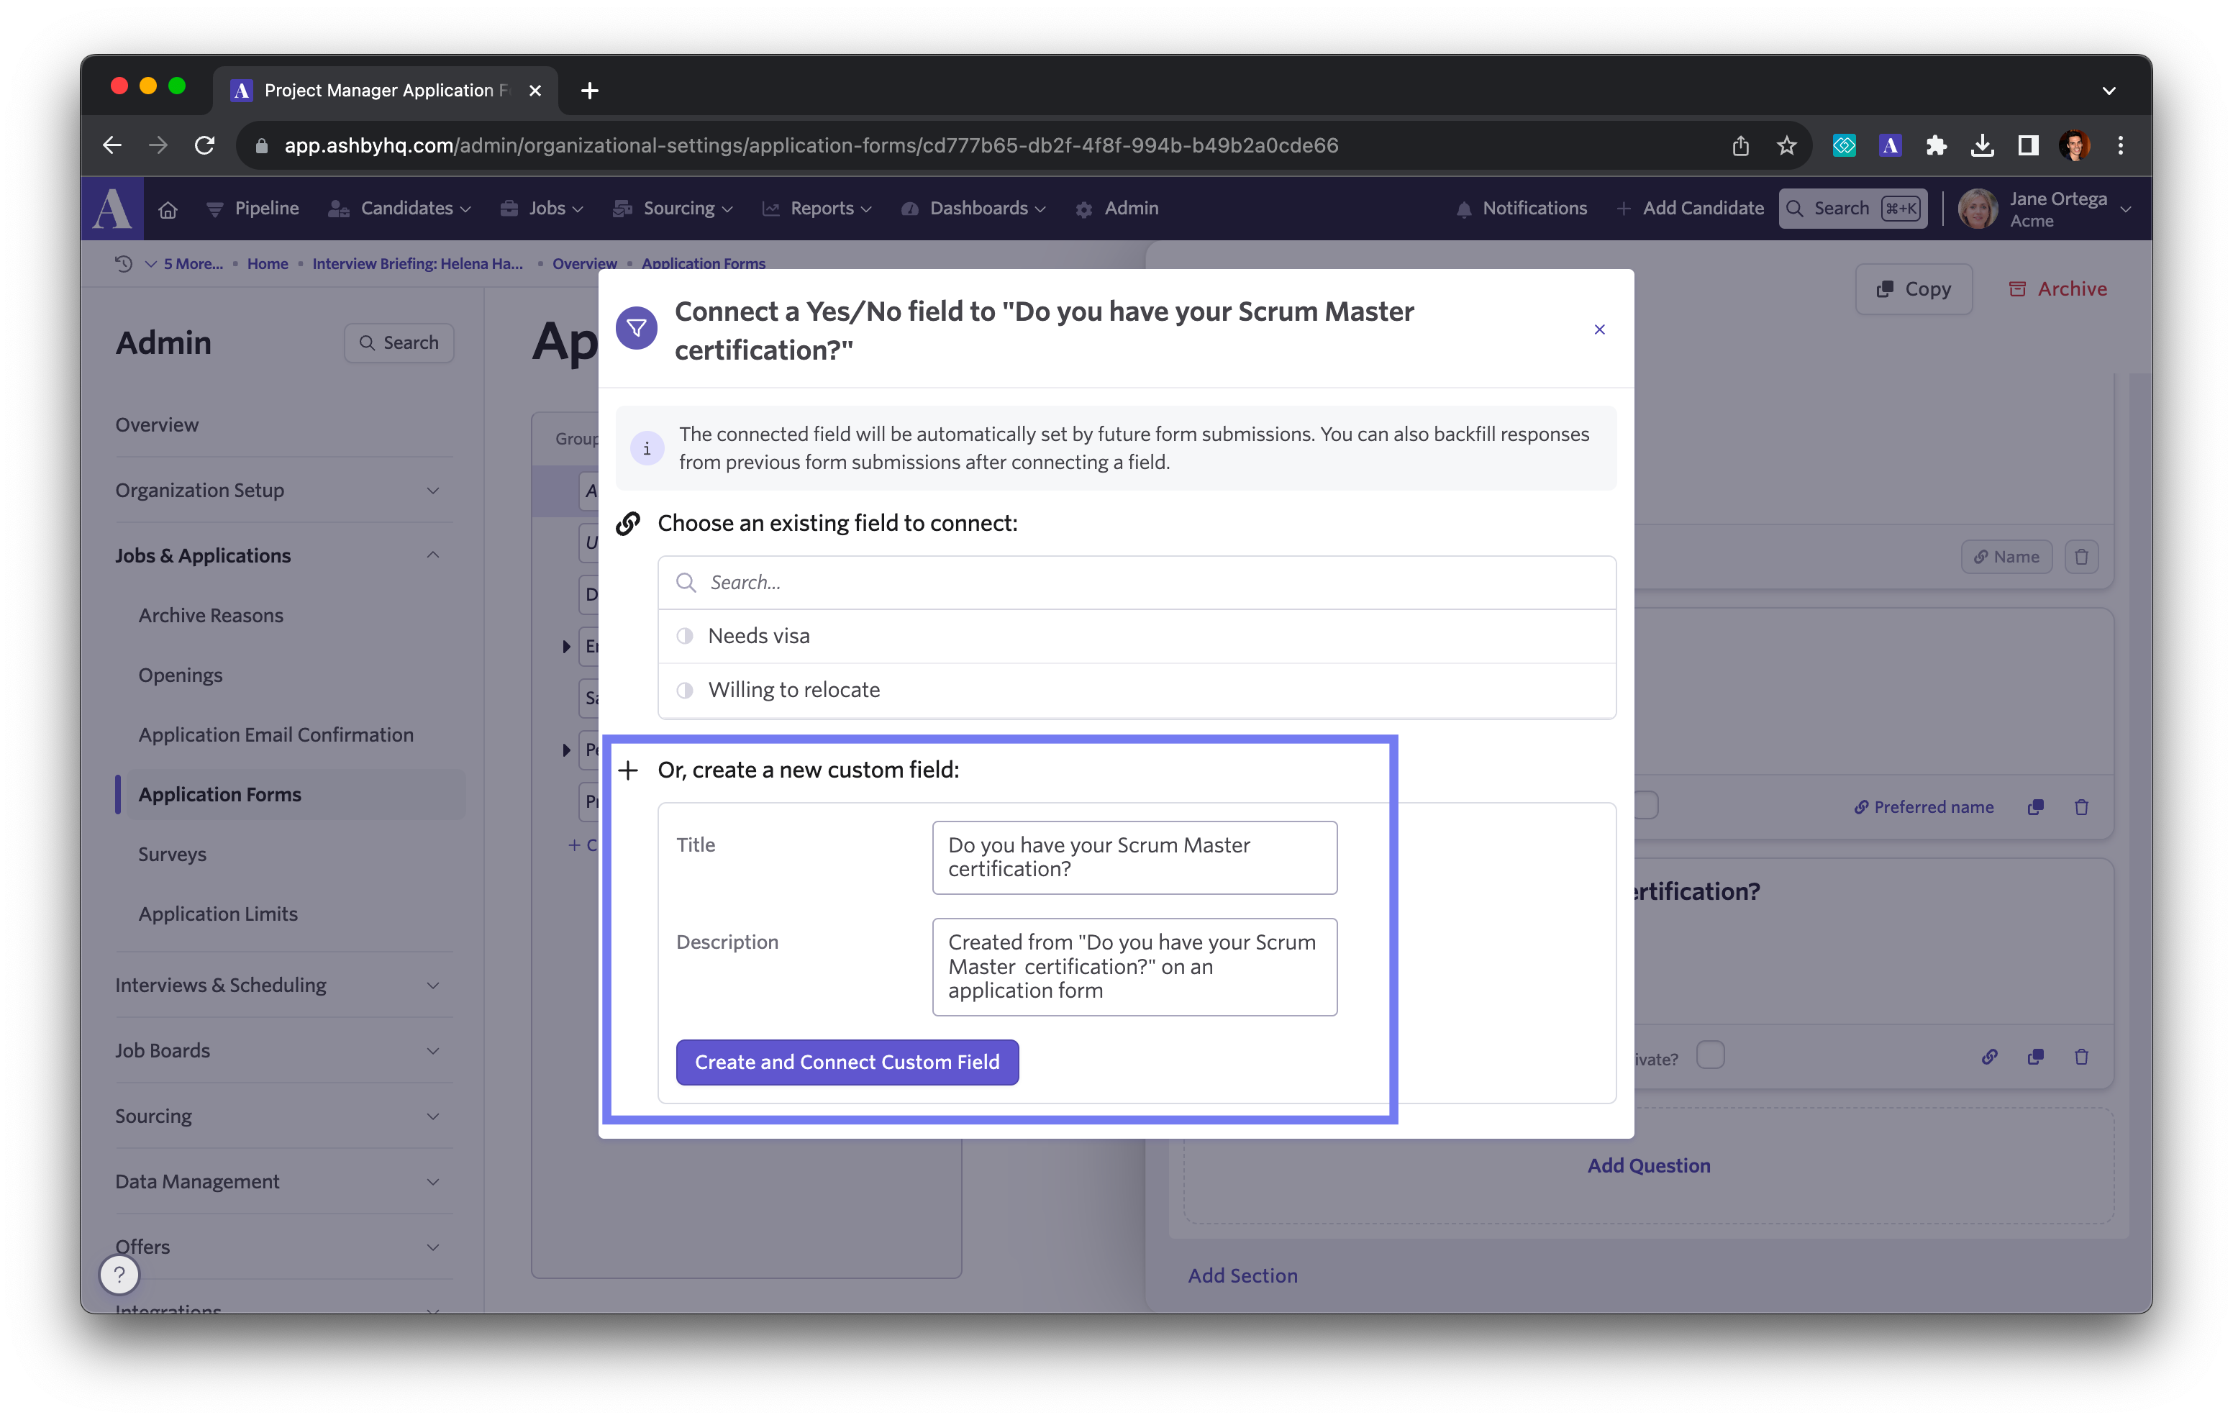Screen dimensions: 2233x1420
Task: Select the Willing to relocate field option
Action: click(x=793, y=690)
